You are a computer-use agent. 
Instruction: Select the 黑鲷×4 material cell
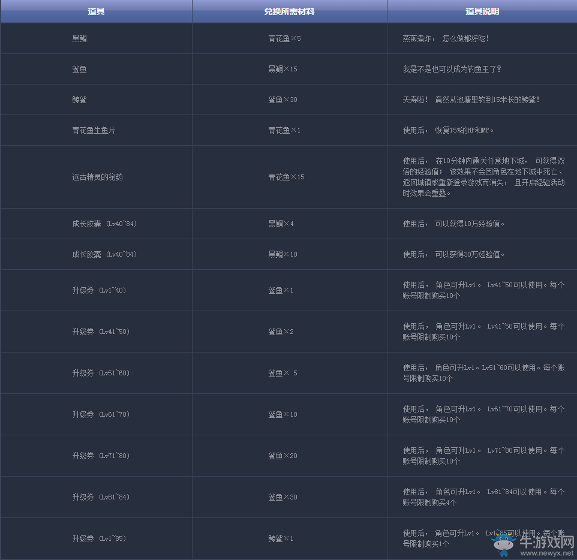(x=281, y=224)
